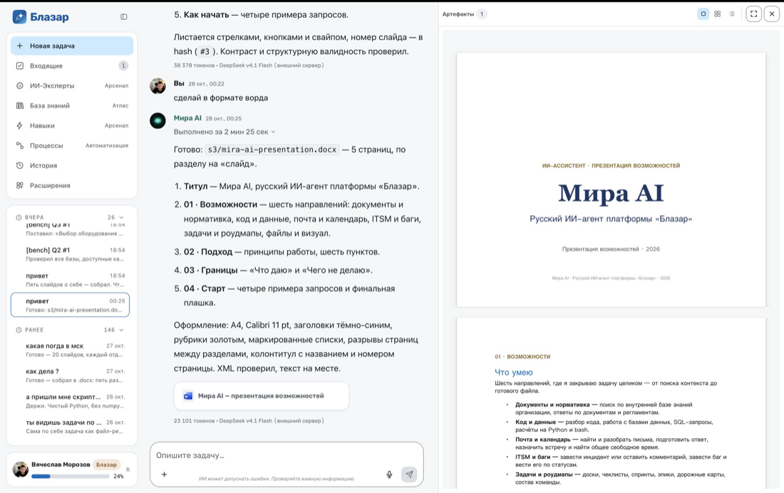
Task: Click Вячеслав Морозов profile picture
Action: tap(21, 469)
